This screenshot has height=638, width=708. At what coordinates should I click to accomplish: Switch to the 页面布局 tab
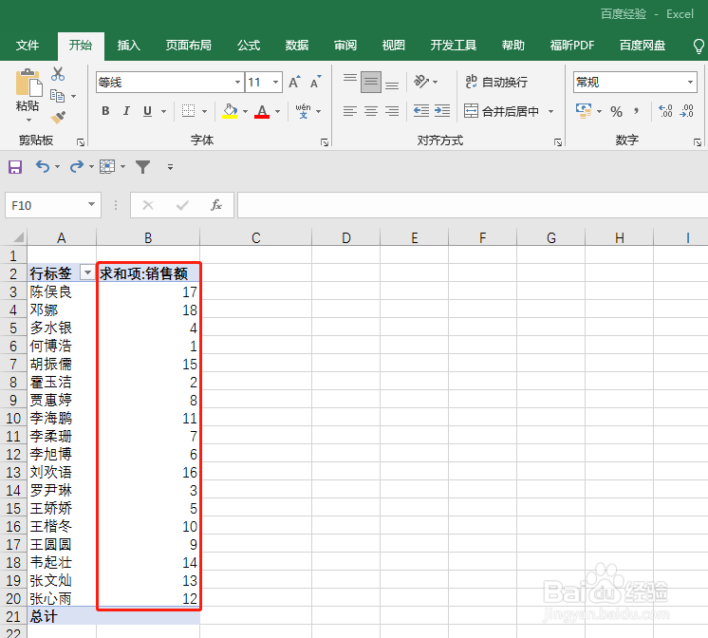coord(188,46)
